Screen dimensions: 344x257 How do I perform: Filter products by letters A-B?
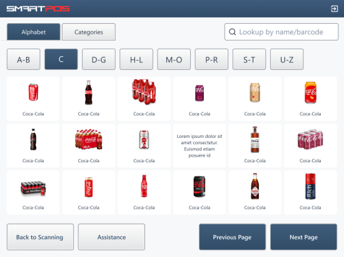(24, 59)
